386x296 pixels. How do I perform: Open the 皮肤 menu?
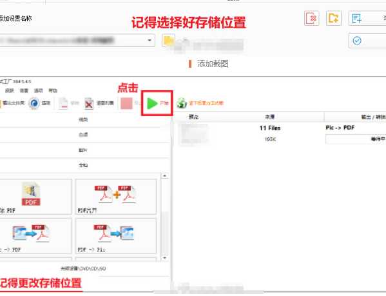pos(10,91)
